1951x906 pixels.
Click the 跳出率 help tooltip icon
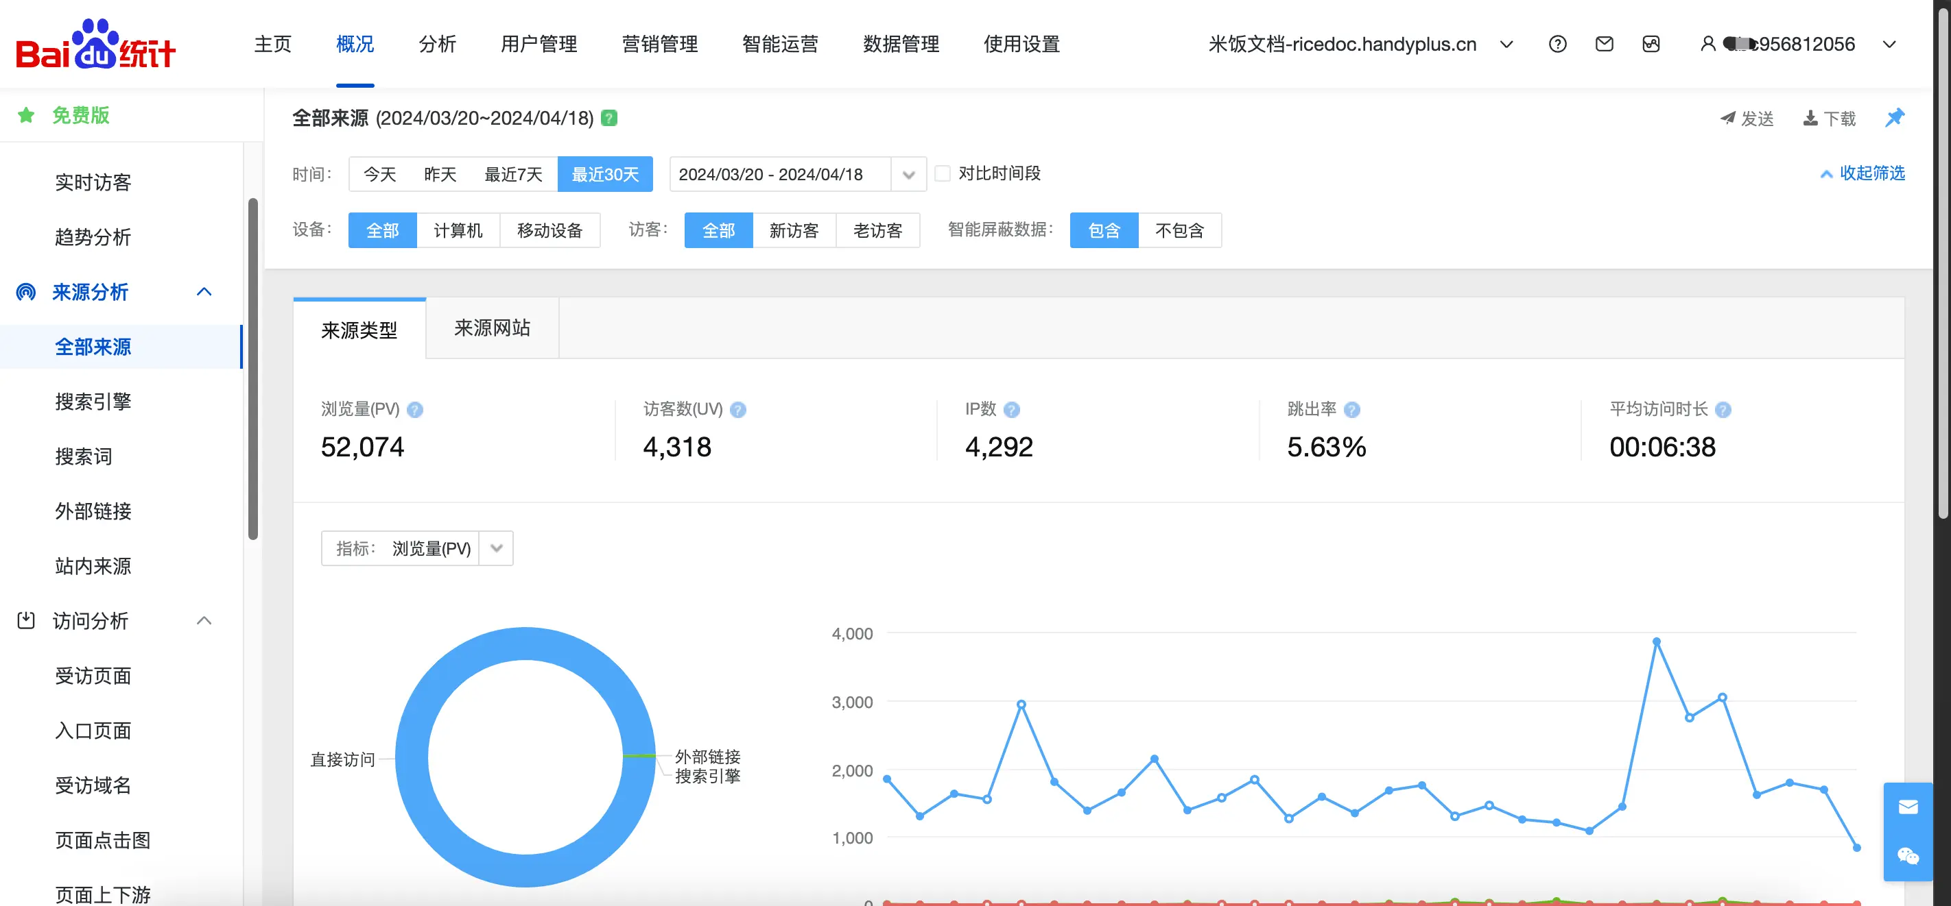(x=1351, y=409)
